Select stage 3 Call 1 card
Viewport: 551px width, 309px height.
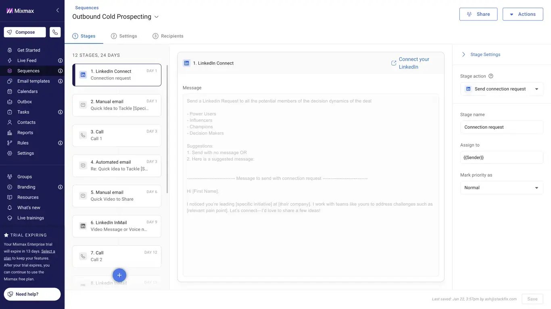click(x=117, y=135)
